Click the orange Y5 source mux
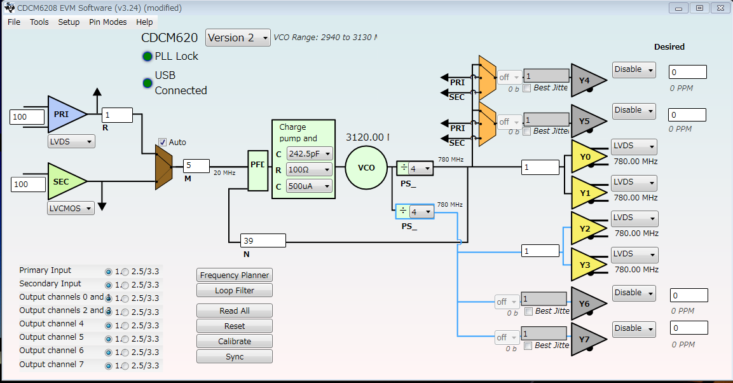This screenshot has height=383, width=733. pyautogui.click(x=487, y=123)
